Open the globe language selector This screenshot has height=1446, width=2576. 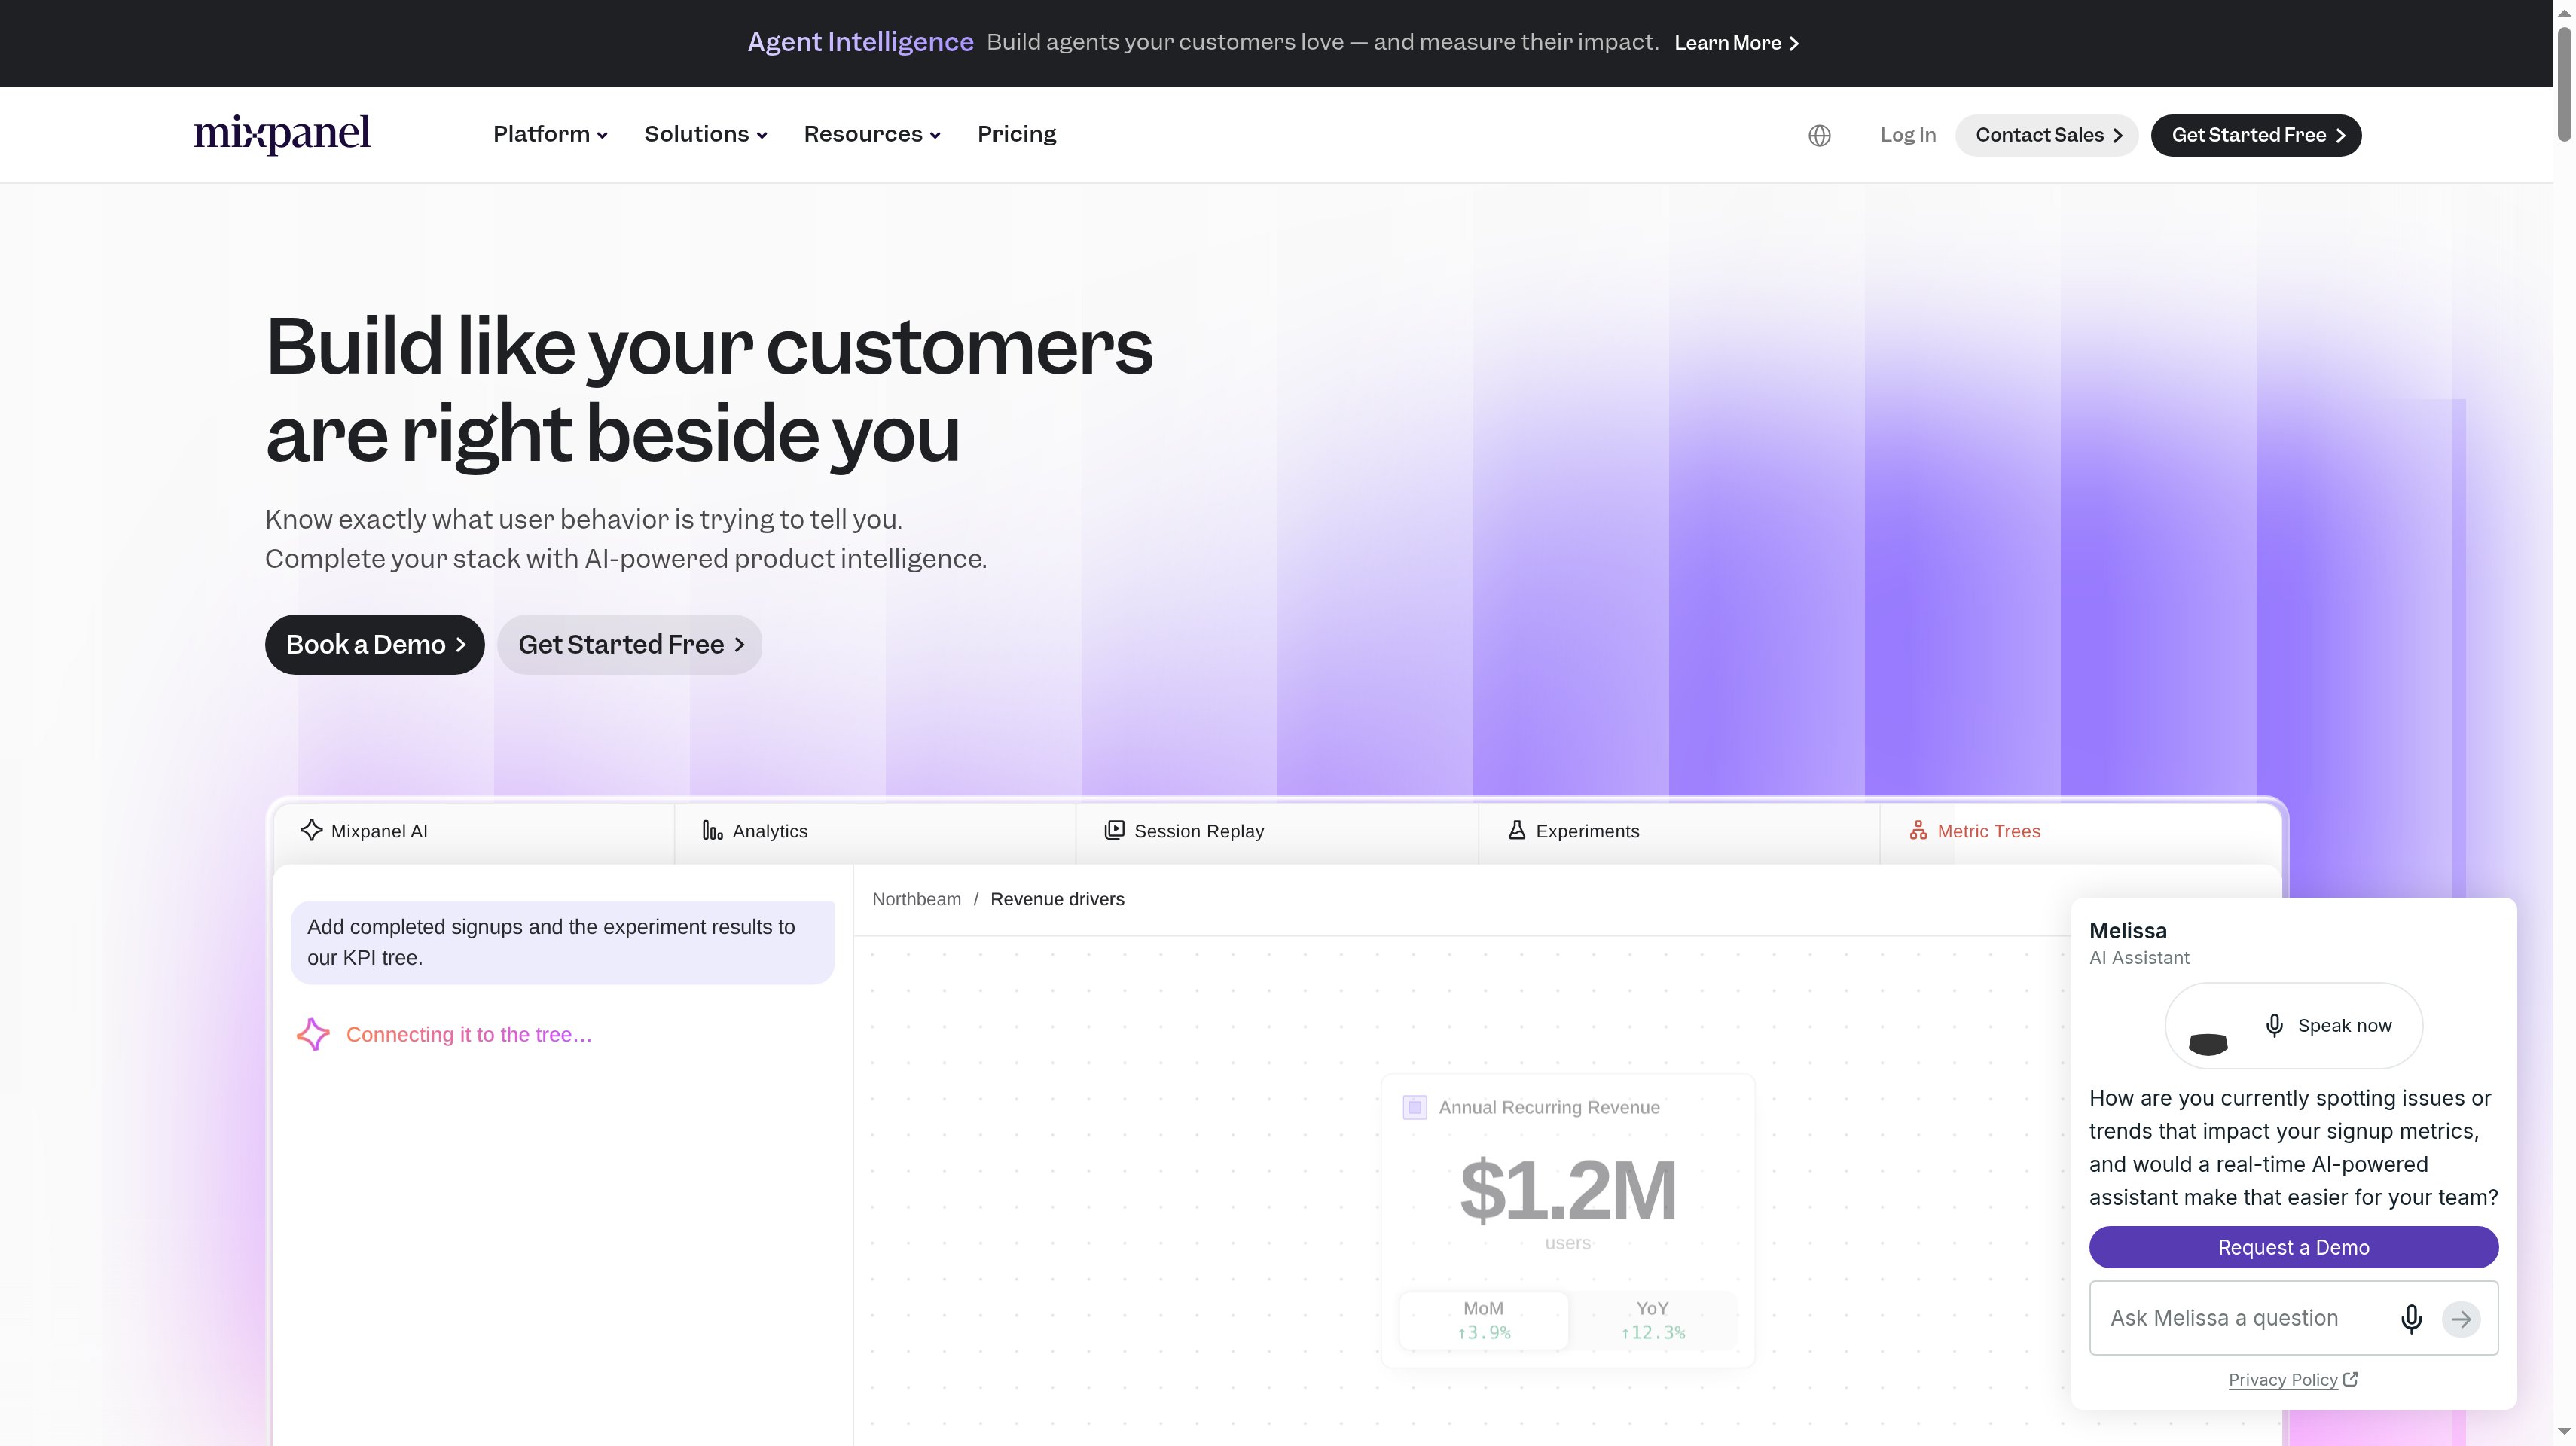pos(1819,135)
